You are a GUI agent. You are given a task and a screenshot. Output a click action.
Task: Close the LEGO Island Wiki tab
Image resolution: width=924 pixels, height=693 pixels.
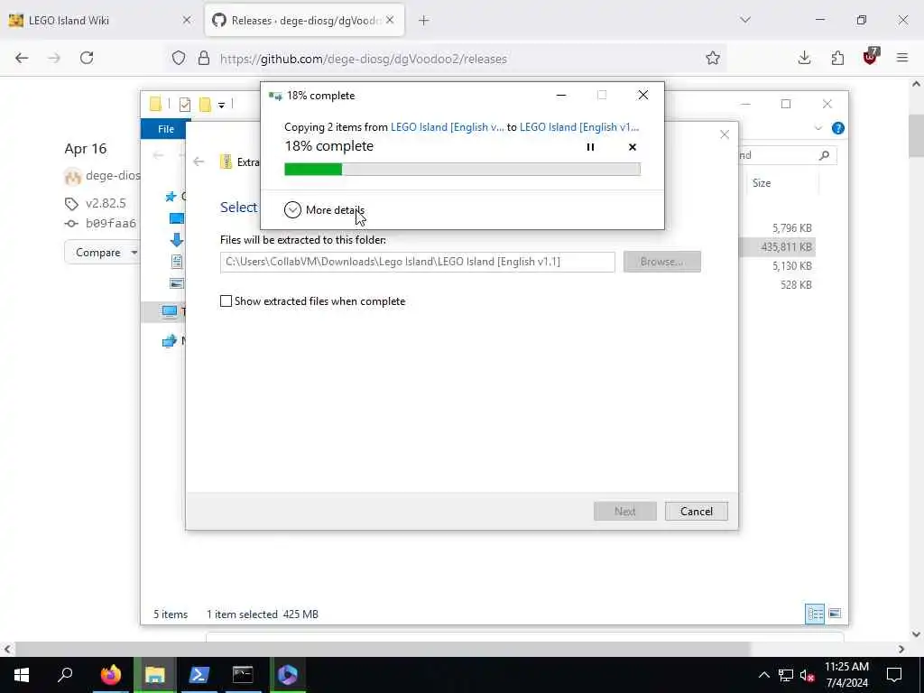[x=186, y=20]
